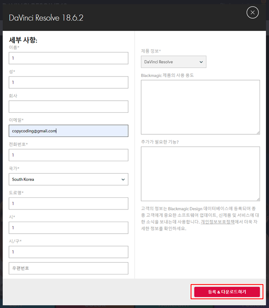Click the 성 (last name) field
269x308 pixels.
click(68, 82)
